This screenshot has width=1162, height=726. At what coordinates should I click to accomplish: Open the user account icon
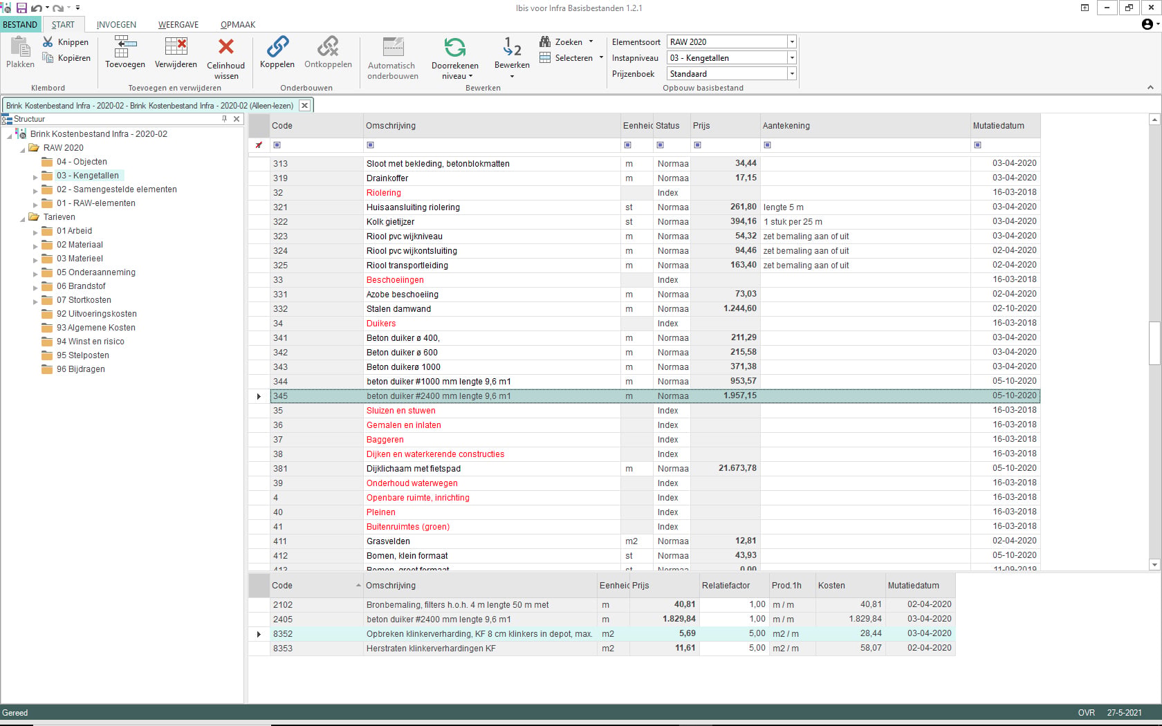(x=1147, y=24)
